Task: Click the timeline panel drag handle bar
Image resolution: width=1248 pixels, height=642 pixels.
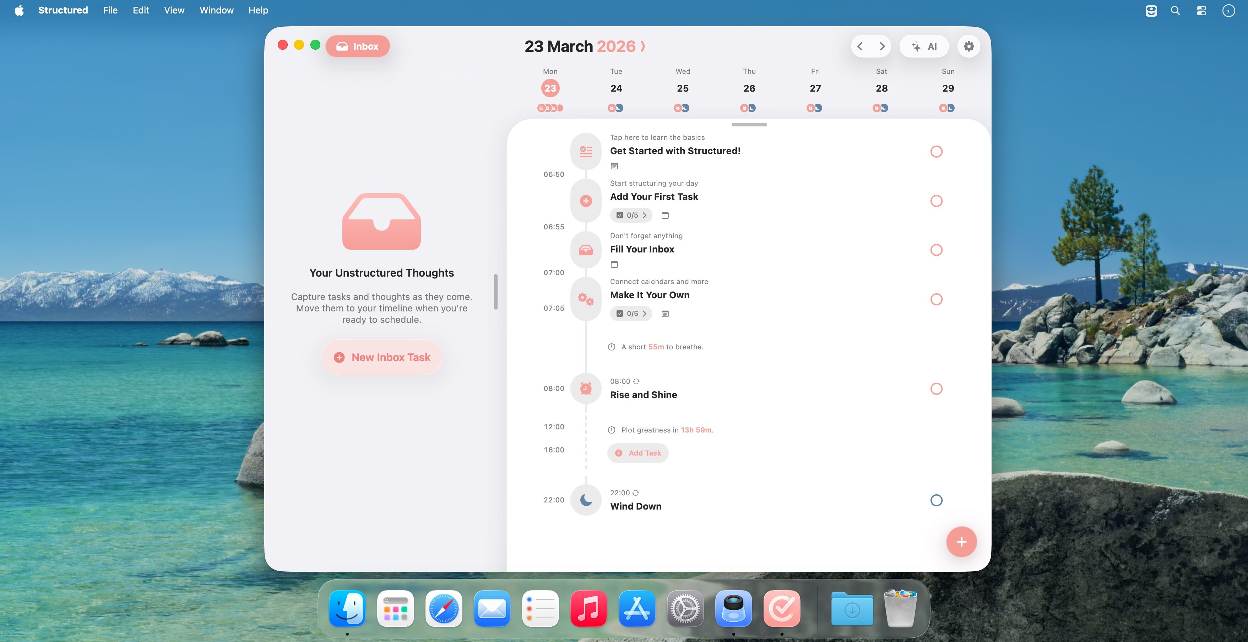Action: point(749,125)
